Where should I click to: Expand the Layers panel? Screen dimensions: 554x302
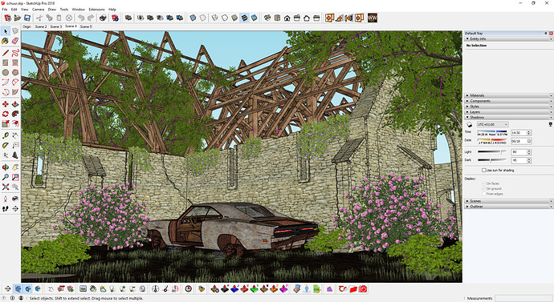click(x=508, y=111)
